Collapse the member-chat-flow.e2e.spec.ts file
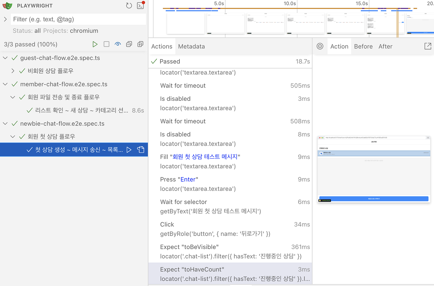Screen dimensions: 434x286 [x=5, y=84]
